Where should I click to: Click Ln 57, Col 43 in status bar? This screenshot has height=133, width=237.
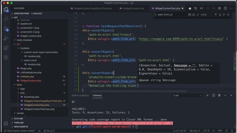click(x=180, y=131)
